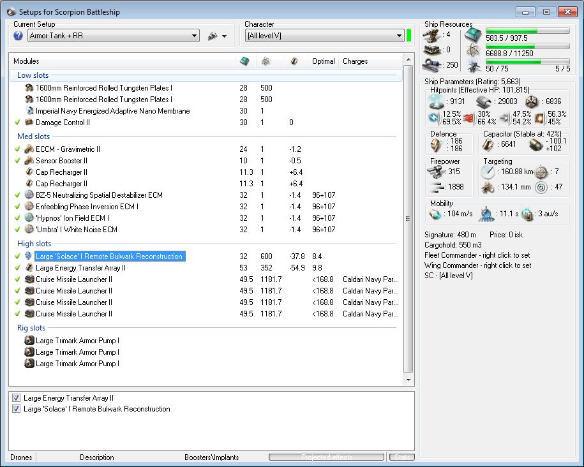Click the ECCM - Gravimetric II module icon
Screen dimensions: 584x467
[x=29, y=149]
